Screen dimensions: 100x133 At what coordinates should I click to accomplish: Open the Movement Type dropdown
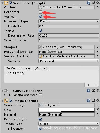coord(69,21)
